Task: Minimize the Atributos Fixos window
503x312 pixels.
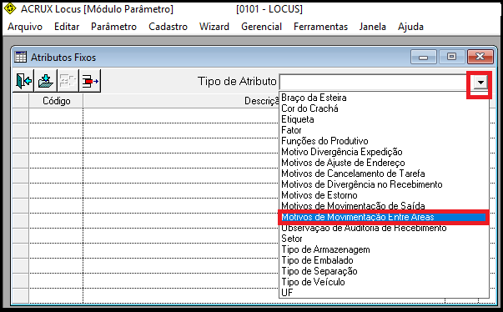Action: point(423,57)
